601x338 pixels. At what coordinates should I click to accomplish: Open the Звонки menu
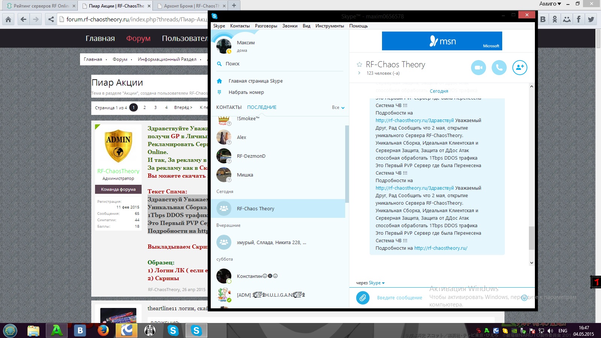[290, 26]
